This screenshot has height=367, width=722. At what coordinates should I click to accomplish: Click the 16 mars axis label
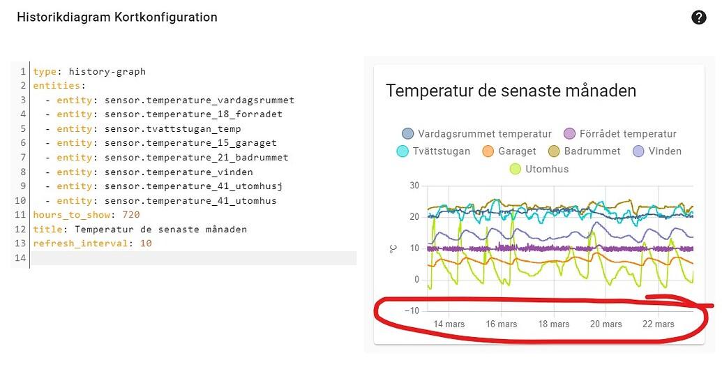pos(502,324)
